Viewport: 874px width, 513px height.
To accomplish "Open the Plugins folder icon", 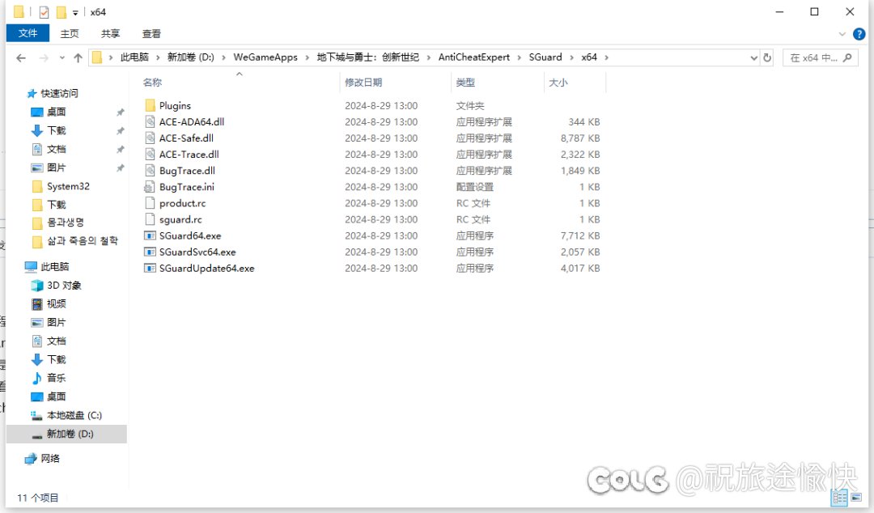I will pos(150,105).
